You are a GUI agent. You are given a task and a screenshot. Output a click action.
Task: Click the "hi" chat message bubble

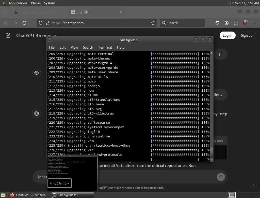click(221, 54)
